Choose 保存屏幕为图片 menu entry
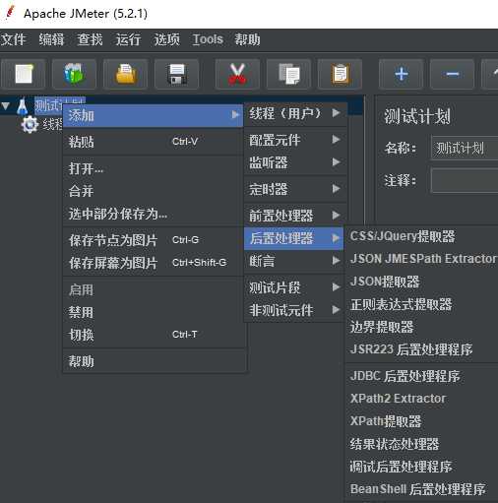The image size is (498, 503). (153, 263)
